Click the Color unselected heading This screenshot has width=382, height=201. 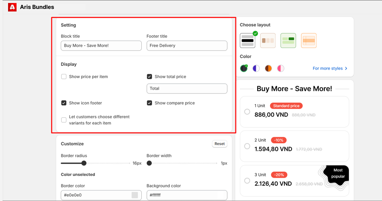78,175
